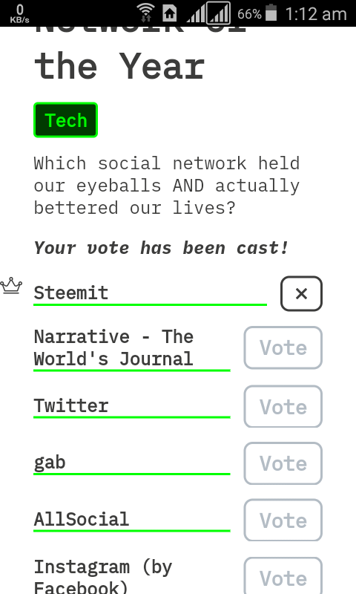This screenshot has width=356, height=594.
Task: Vote for Instagram (by Facebook)
Action: [x=283, y=576]
